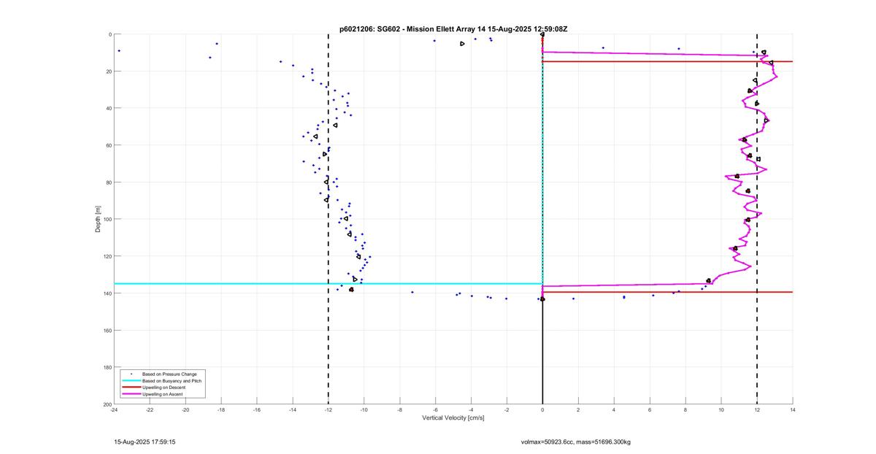This screenshot has width=876, height=454.
Task: Select the 'Vertical Velocity [cm/s]' axis label
Action: tap(453, 418)
